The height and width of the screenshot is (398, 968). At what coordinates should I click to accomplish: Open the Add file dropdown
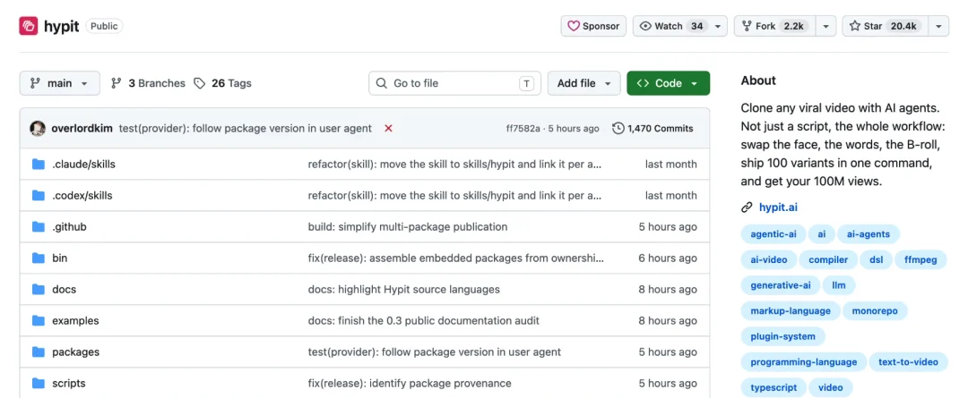tap(583, 83)
